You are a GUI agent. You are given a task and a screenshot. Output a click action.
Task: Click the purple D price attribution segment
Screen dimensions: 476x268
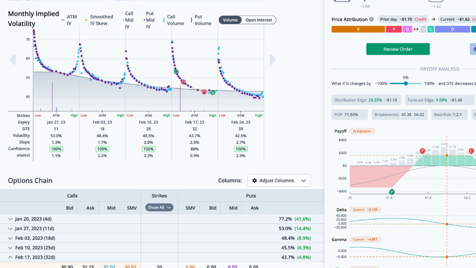[x=452, y=29]
